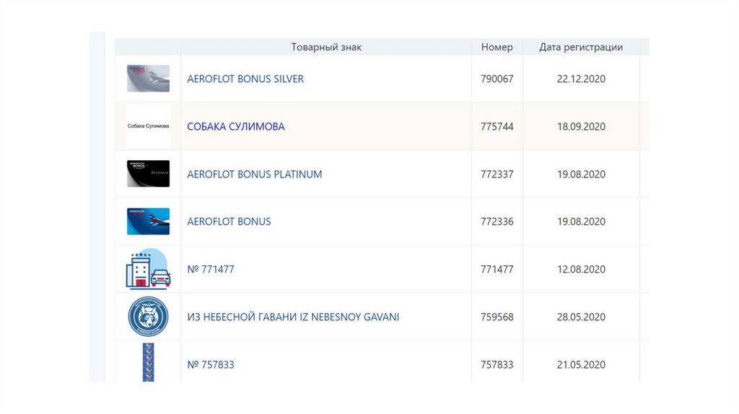Viewport: 739px width, 414px height.
Task: Open the AEROFLOT BONUS SILVER trademark link
Action: point(245,79)
